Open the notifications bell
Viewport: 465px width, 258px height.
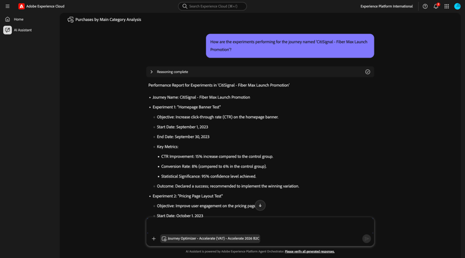(x=436, y=6)
